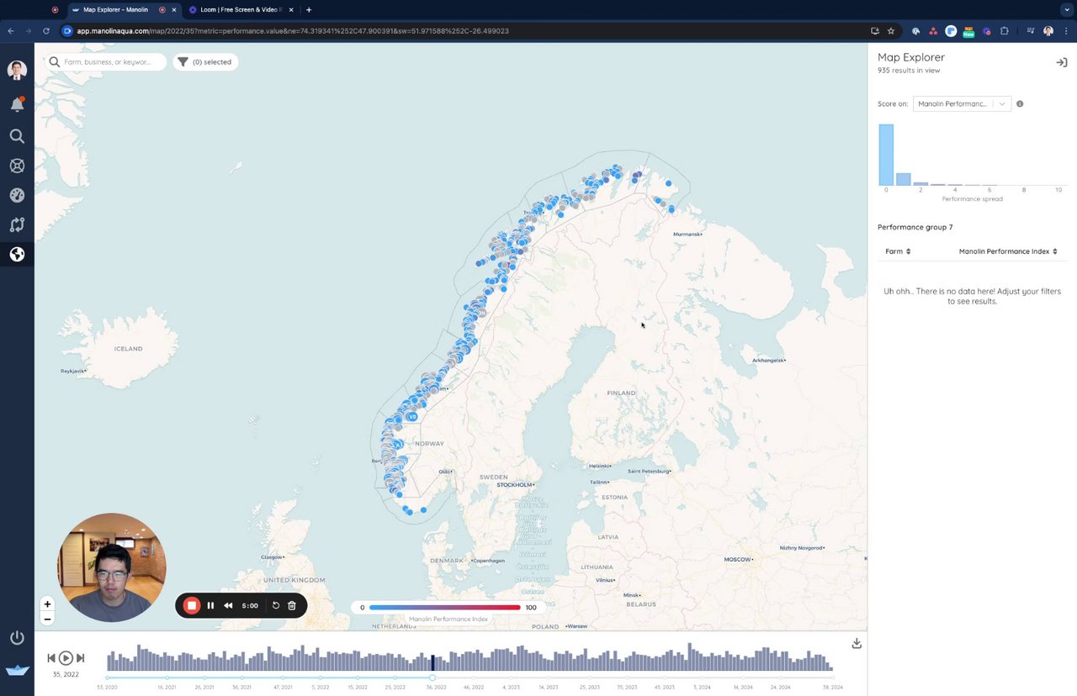Click the highlighted dark bar in timeline histogram
1077x696 pixels.
[432, 663]
